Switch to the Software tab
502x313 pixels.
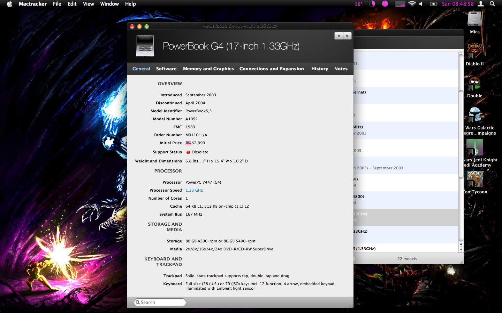(x=166, y=69)
